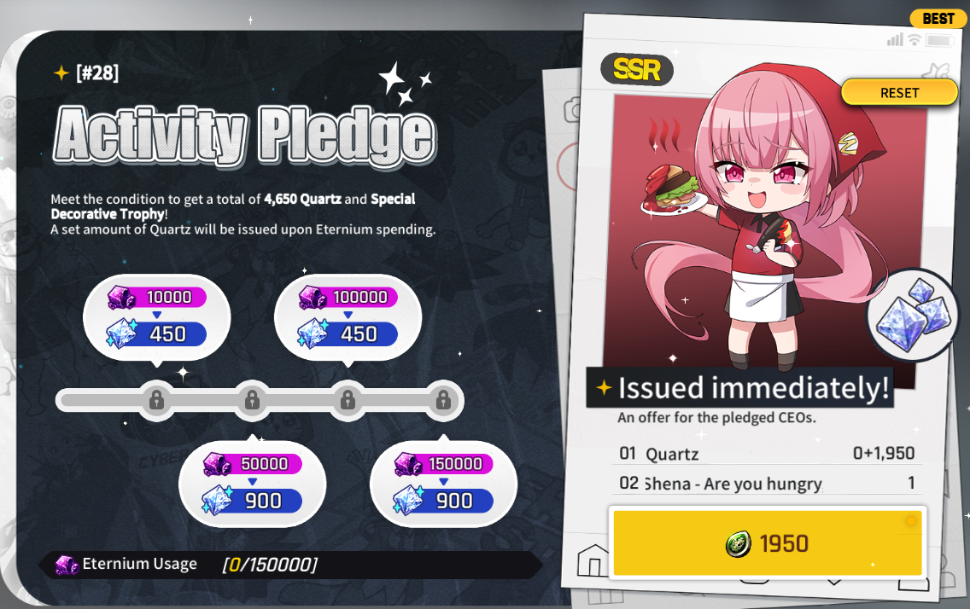Click the Quartz crystal badge on card

912,315
